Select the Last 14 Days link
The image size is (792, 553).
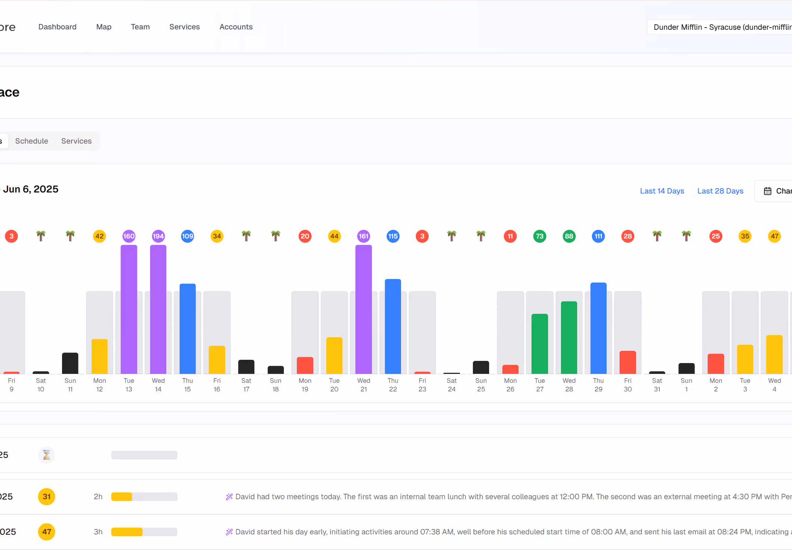[x=662, y=191]
